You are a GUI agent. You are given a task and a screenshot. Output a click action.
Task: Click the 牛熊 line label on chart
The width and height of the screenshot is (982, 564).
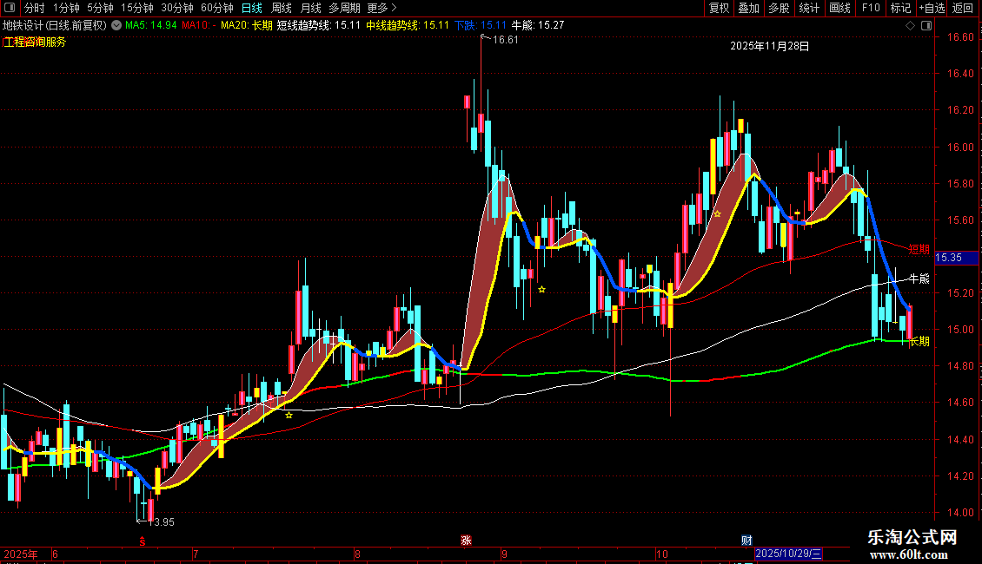tap(919, 279)
